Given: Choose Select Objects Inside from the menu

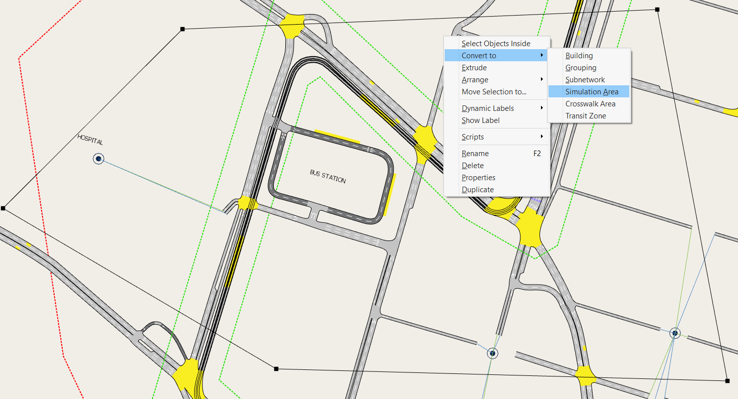Looking at the screenshot, I should tap(495, 43).
